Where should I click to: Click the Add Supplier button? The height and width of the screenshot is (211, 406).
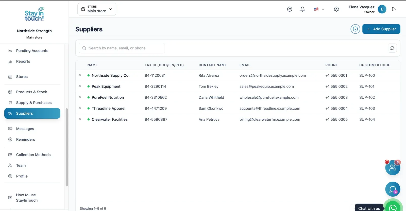tap(381, 29)
